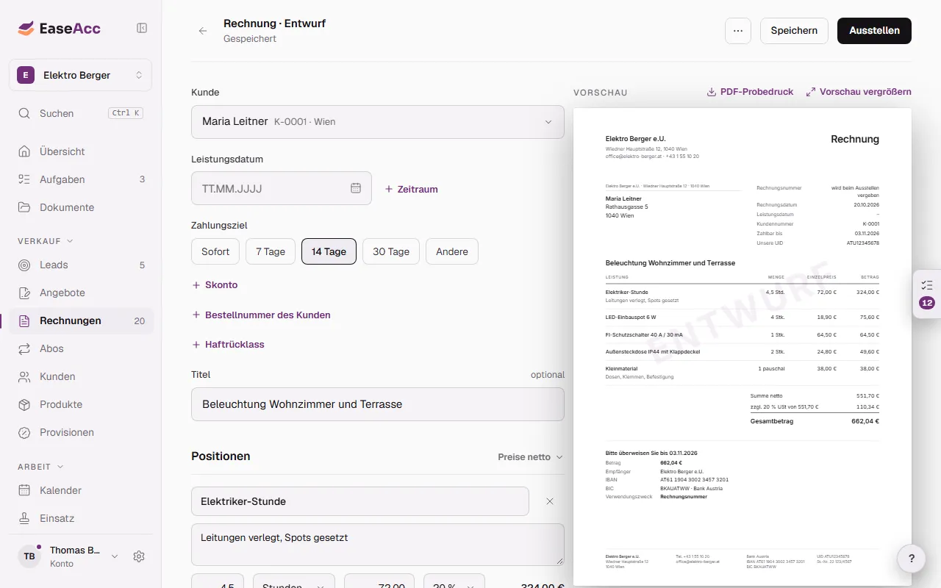
Task: Click the Speichern button
Action: [x=794, y=31]
